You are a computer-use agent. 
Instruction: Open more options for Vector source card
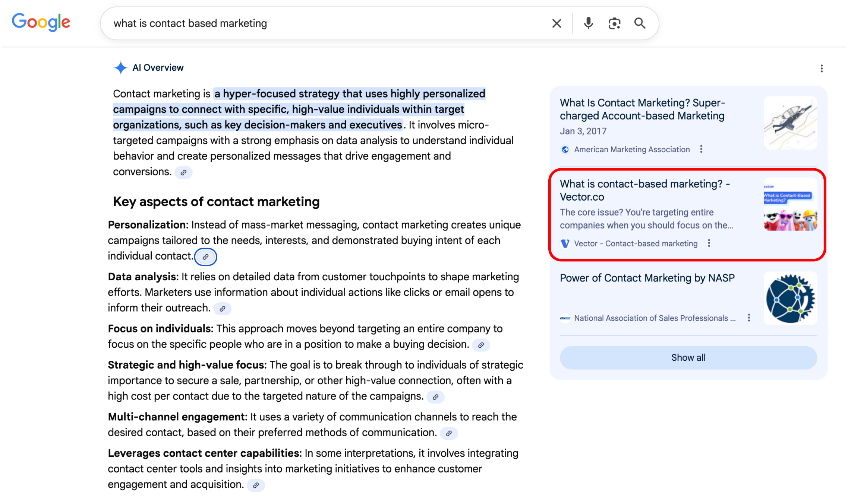(x=709, y=243)
